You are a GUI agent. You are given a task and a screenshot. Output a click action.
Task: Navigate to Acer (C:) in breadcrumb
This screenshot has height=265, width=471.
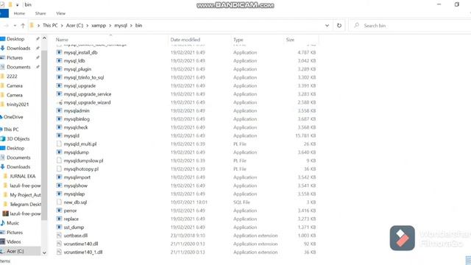tap(74, 26)
